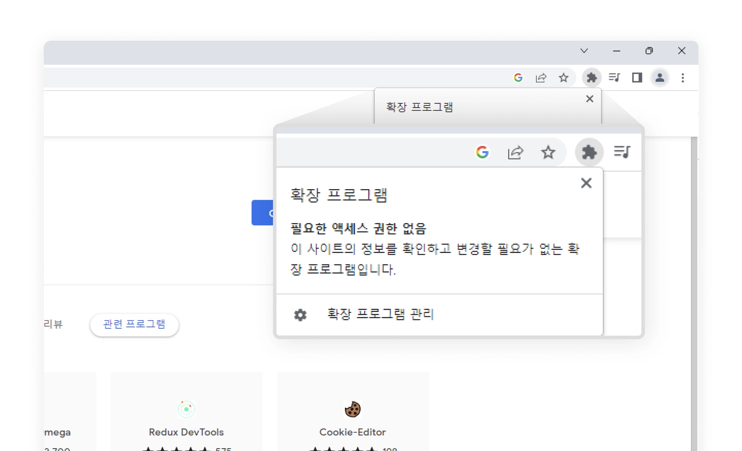The width and height of the screenshot is (742, 451).
Task: Click the enlarged puzzle icon in the magnified view
Action: click(x=589, y=152)
